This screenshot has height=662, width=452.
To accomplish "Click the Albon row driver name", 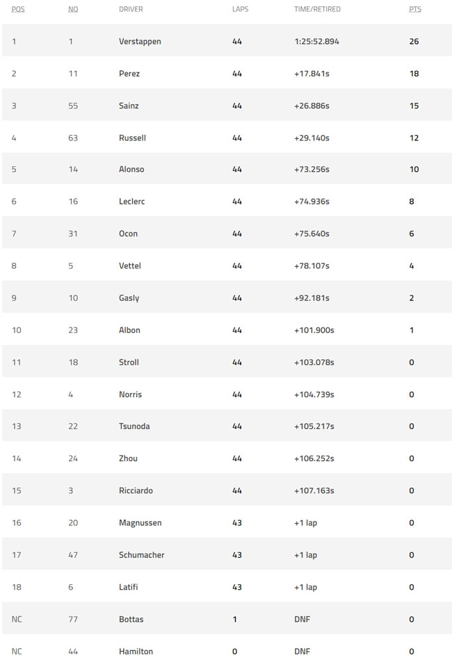I will [x=129, y=330].
